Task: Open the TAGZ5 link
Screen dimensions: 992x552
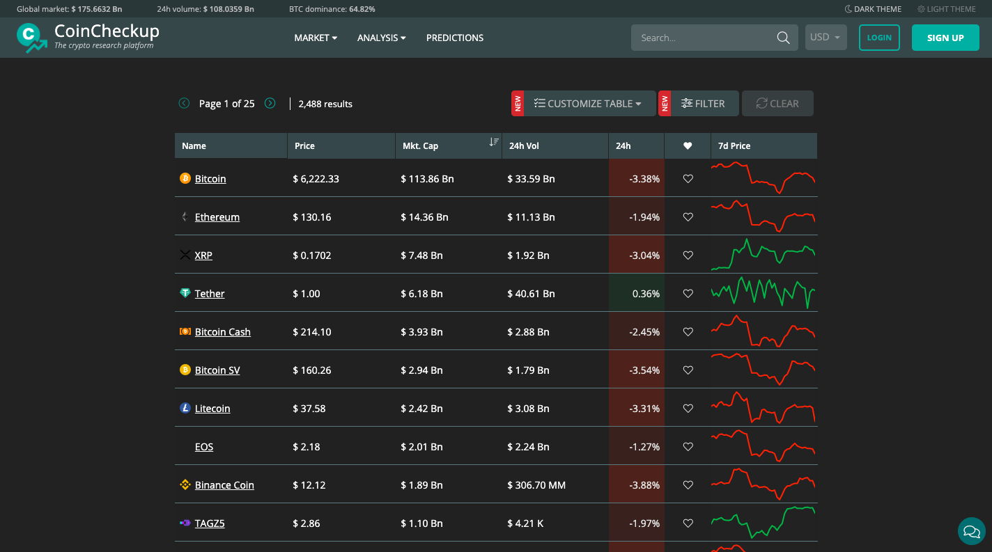Action: pos(210,523)
